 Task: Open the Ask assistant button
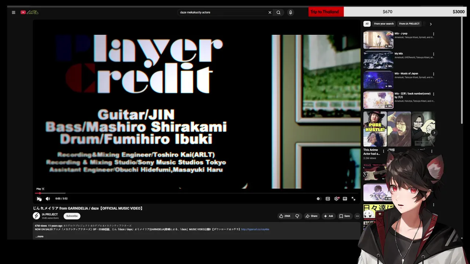328,216
